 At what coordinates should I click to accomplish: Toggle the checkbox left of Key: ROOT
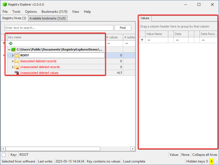4,155
